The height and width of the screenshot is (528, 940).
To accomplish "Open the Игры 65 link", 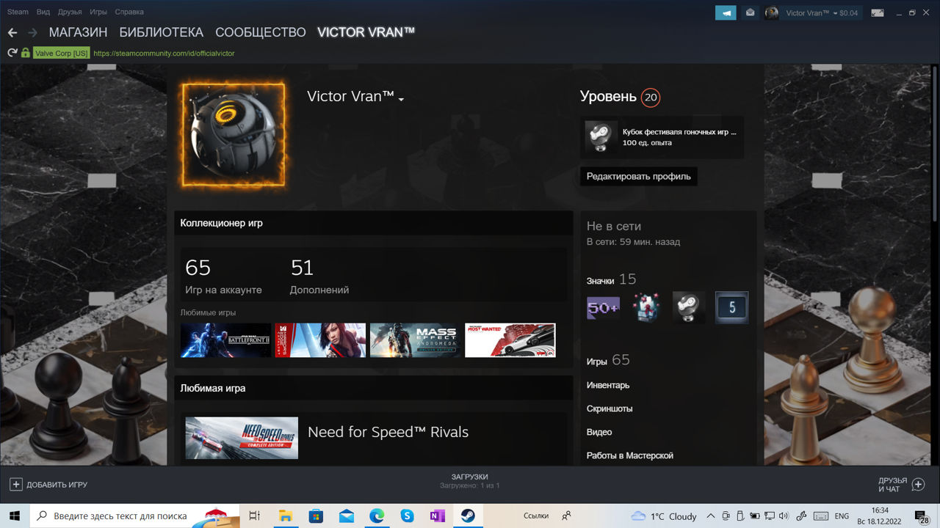I will [608, 360].
